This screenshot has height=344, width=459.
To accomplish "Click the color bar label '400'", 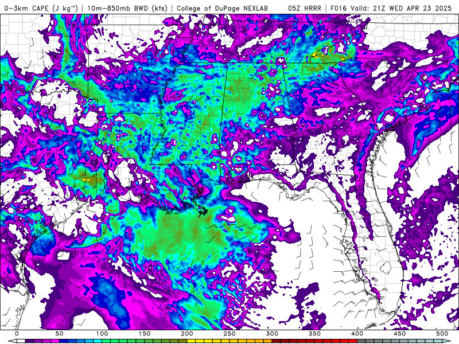I will [x=357, y=334].
